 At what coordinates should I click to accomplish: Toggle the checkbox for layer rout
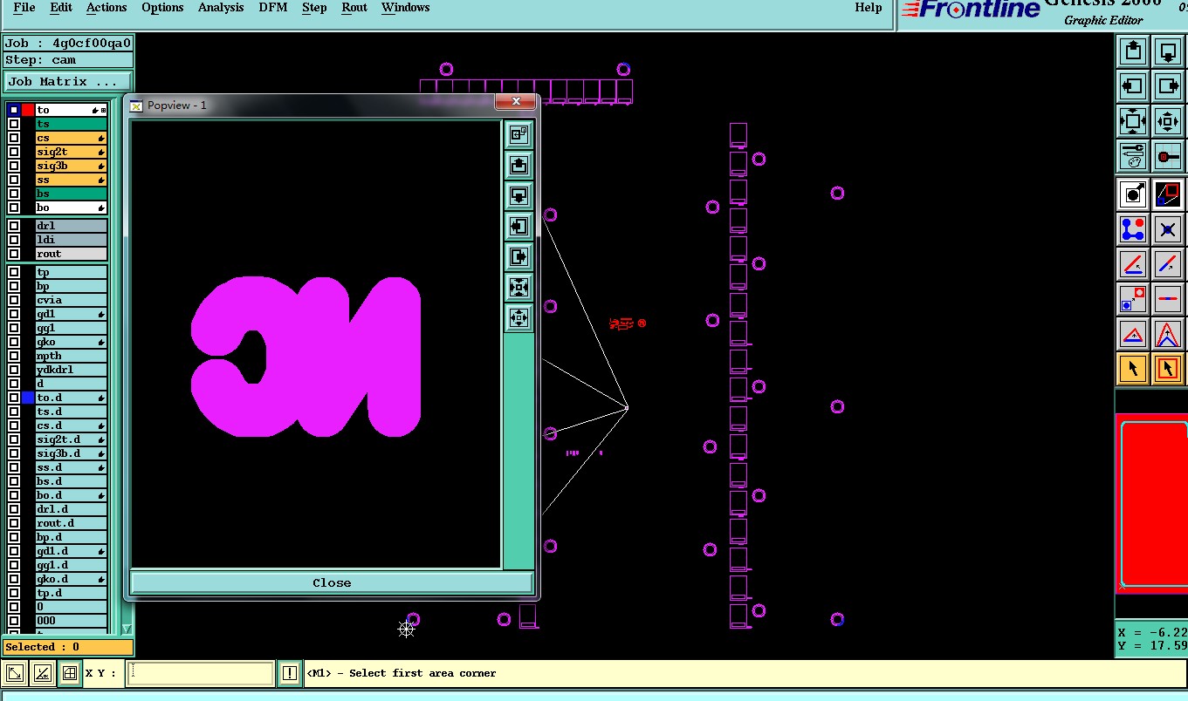click(x=14, y=254)
